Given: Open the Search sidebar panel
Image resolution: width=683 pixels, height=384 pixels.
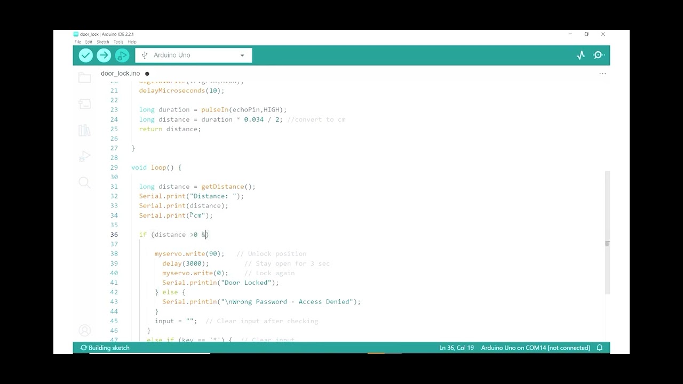Looking at the screenshot, I should 84,182.
